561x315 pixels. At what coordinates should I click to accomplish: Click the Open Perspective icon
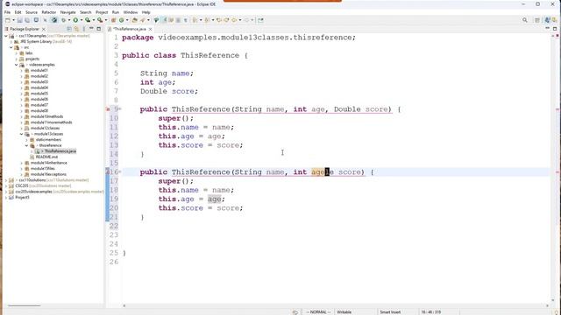[537, 20]
